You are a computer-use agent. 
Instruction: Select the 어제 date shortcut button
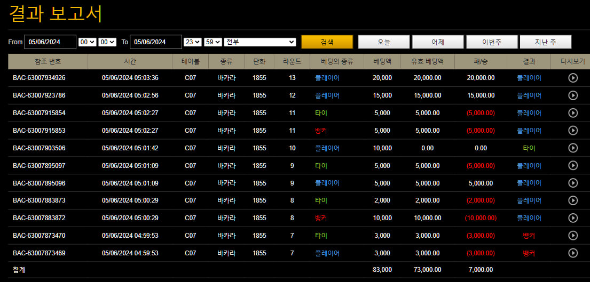tap(438, 42)
